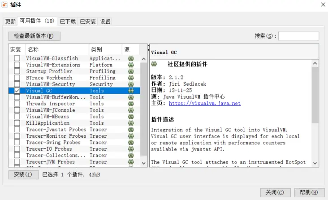Screen dimensions: 328x200
Task: Tick the VisualVM-Extensions install checkbox
Action: tap(17, 65)
